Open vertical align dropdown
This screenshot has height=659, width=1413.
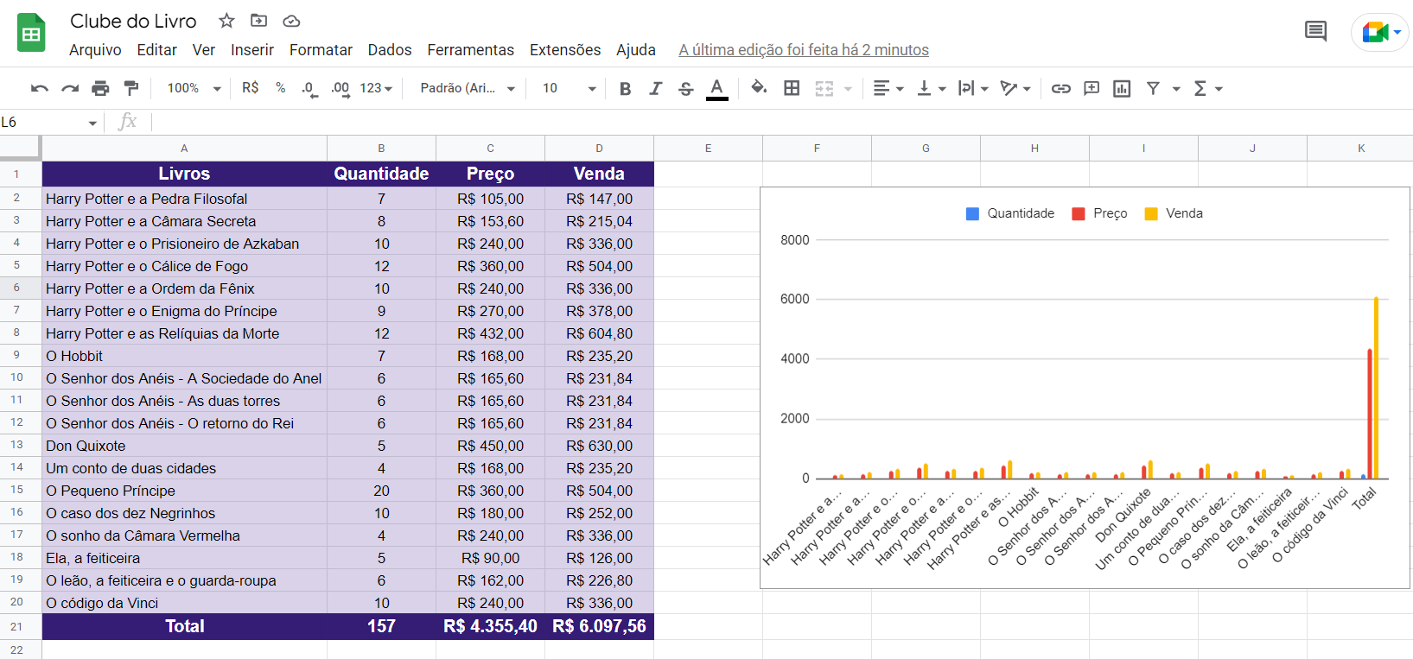[931, 88]
